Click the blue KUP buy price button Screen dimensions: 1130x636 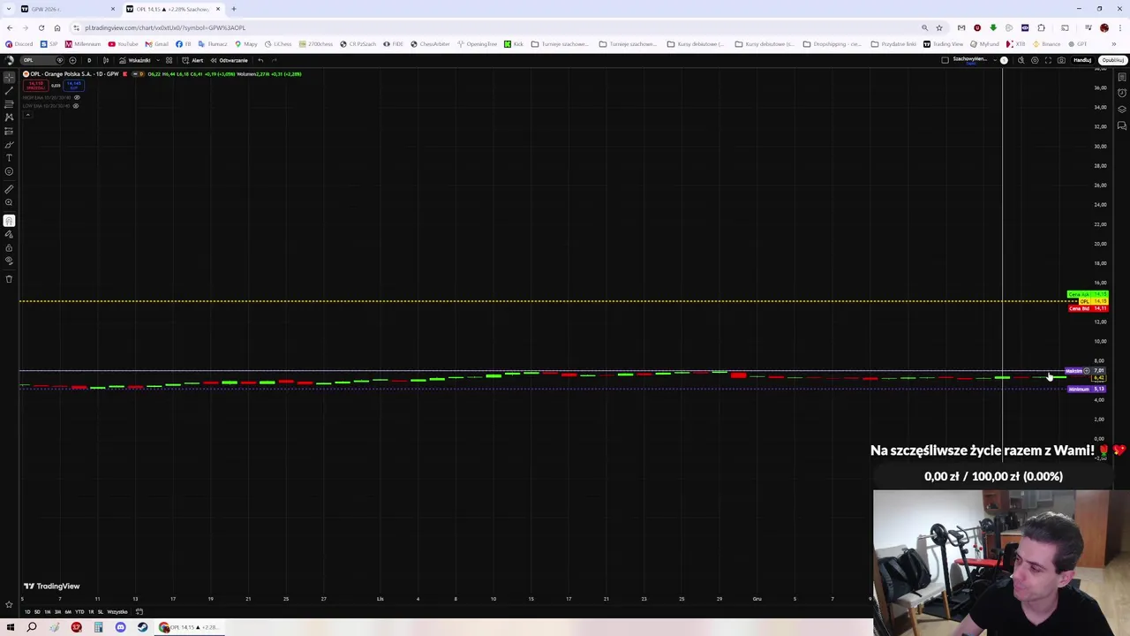pyautogui.click(x=73, y=86)
